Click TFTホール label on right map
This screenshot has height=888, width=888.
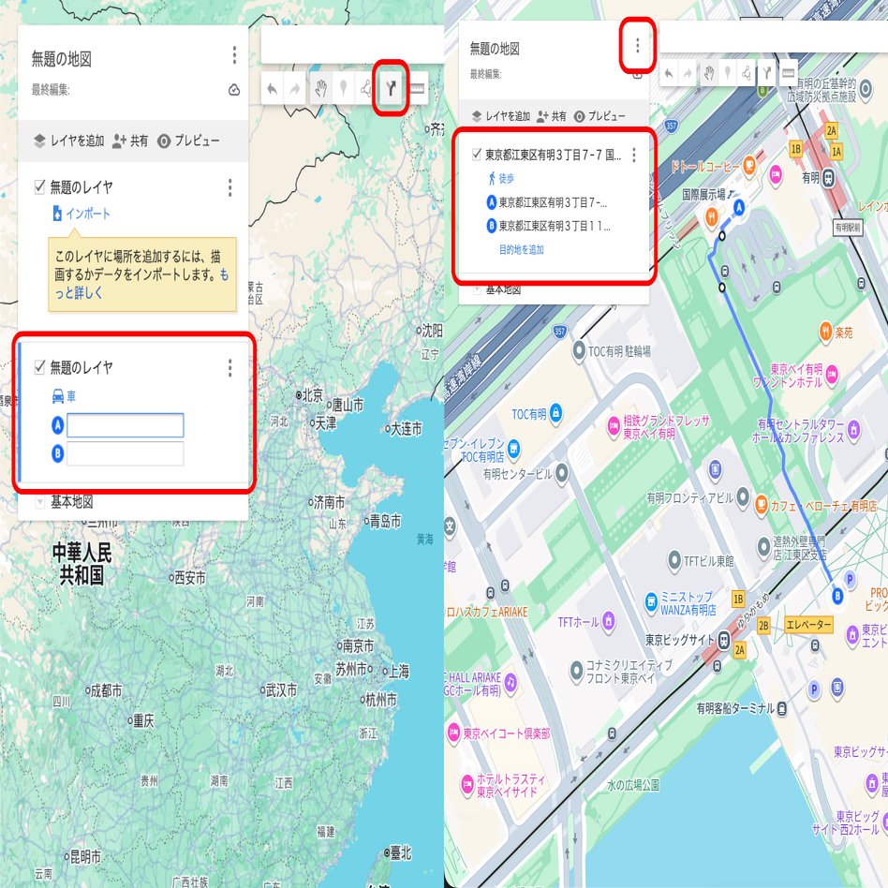578,622
